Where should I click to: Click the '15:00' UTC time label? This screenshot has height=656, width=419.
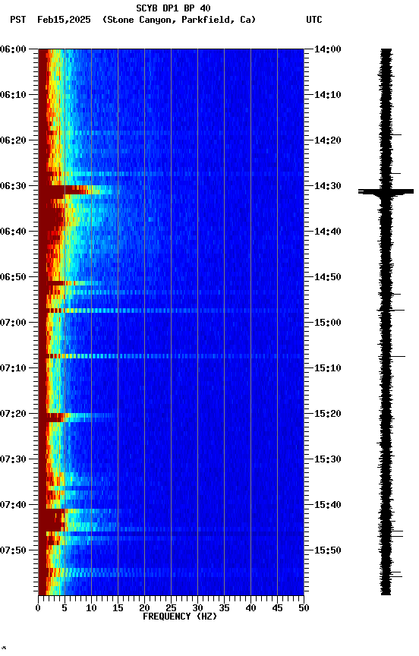tap(328, 323)
